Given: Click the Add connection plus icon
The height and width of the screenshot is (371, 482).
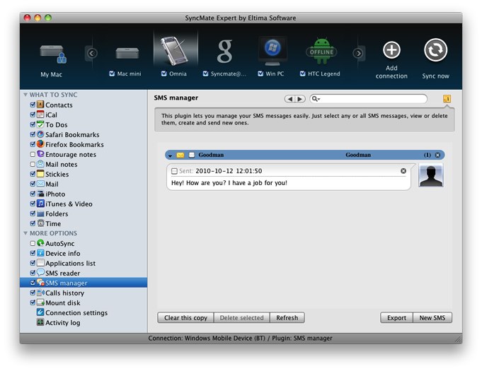Looking at the screenshot, I should click(x=391, y=49).
